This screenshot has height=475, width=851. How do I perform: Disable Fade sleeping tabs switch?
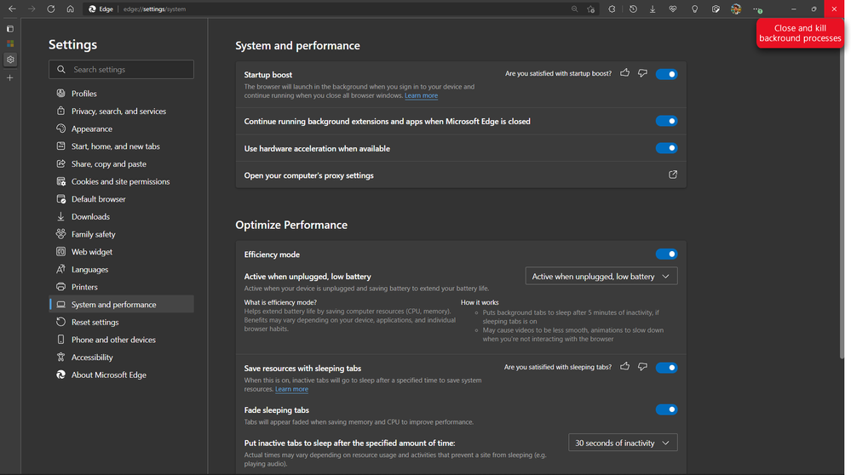pos(666,409)
